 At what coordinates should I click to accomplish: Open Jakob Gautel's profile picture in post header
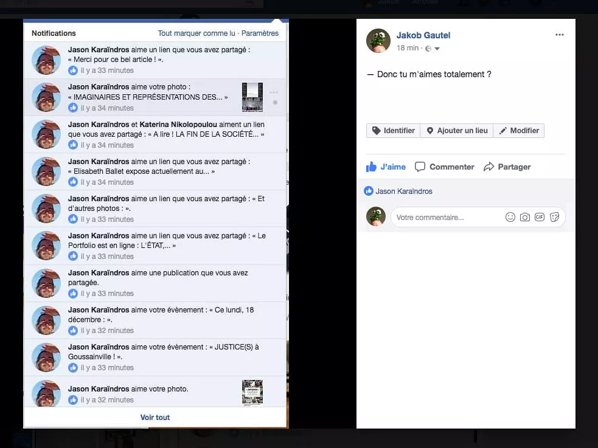coord(378,40)
